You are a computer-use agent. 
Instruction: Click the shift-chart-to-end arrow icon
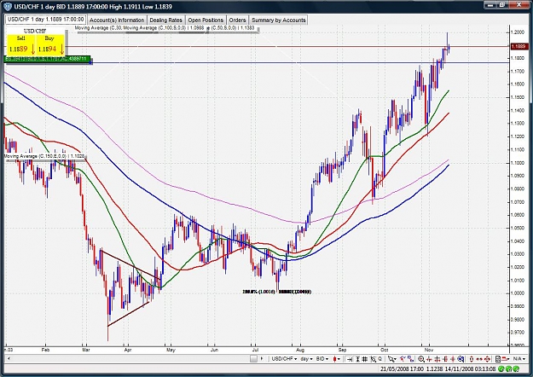tap(350, 359)
